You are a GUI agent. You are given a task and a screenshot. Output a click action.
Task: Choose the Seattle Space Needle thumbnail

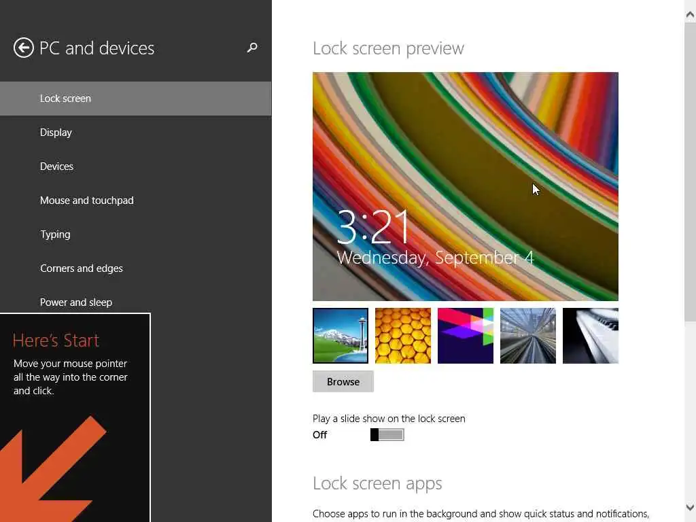coord(341,336)
